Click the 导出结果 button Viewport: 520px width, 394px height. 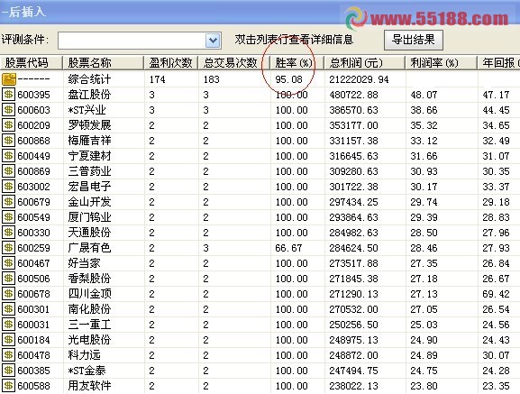[414, 40]
